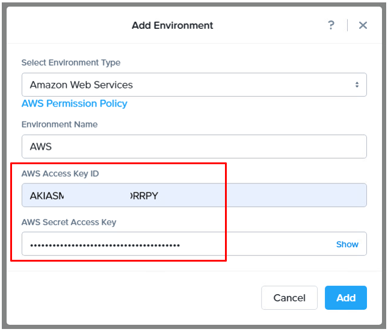Show the AWS secret access key

point(347,244)
